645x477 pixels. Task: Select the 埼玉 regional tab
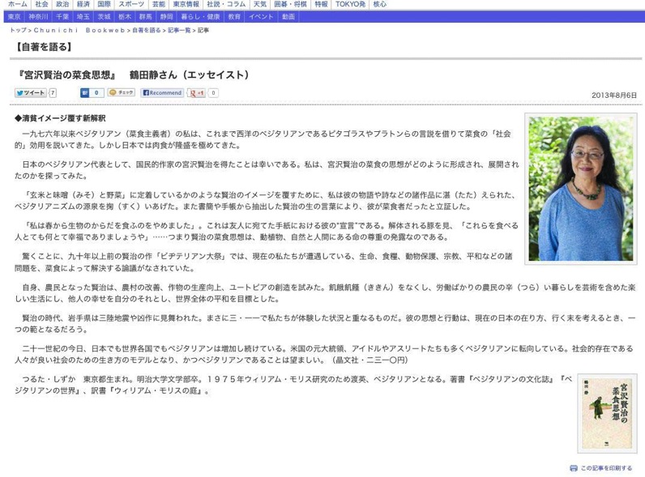click(83, 17)
